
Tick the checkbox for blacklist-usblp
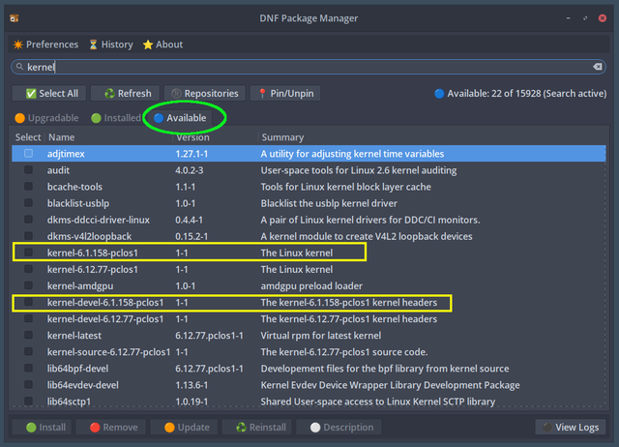click(x=28, y=203)
